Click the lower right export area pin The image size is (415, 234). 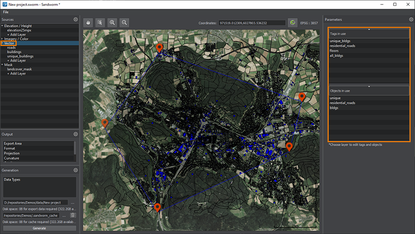click(290, 147)
